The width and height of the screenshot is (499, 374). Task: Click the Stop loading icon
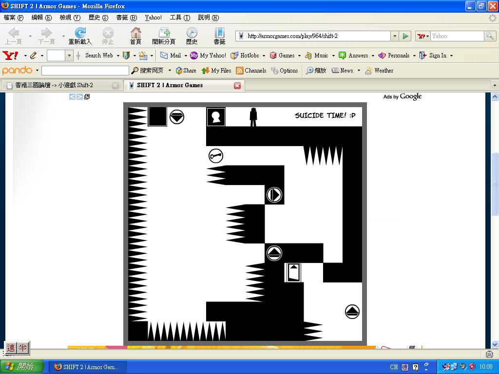[x=108, y=36]
